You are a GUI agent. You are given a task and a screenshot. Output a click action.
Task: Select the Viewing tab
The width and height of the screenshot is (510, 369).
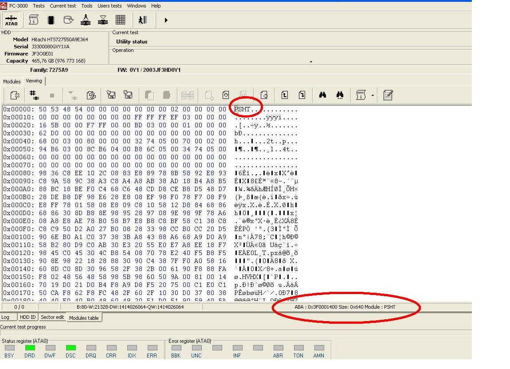pos(34,81)
